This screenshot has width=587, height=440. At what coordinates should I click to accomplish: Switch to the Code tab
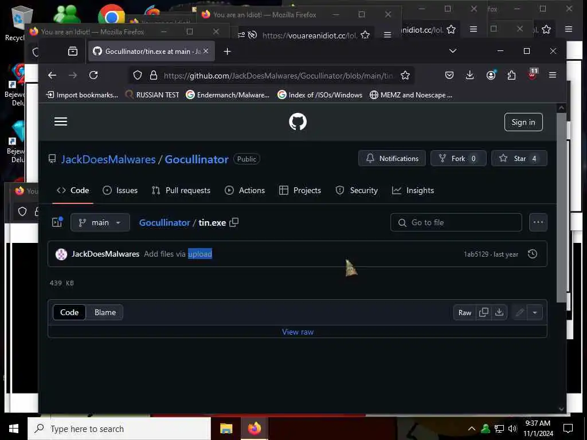click(x=73, y=190)
